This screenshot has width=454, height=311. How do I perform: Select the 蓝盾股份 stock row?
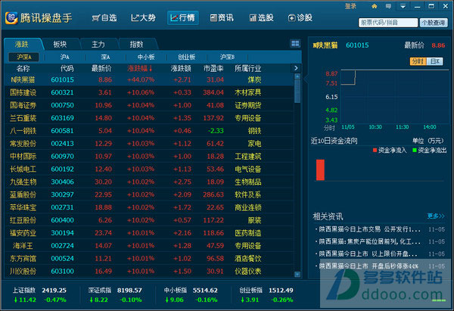pos(149,194)
